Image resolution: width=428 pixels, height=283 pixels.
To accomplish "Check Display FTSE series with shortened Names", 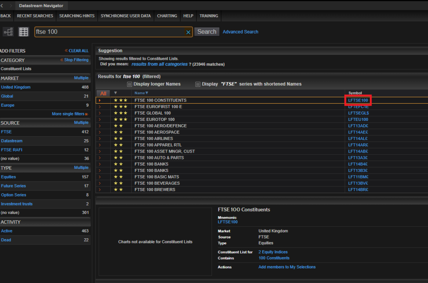I will click(197, 84).
